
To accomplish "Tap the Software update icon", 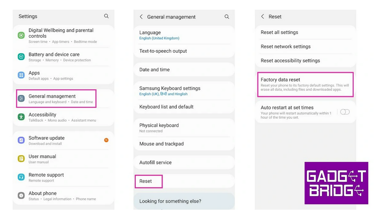I will [21, 140].
